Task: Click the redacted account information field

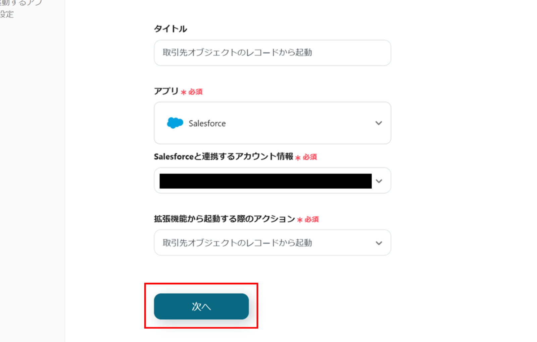Action: (x=265, y=181)
